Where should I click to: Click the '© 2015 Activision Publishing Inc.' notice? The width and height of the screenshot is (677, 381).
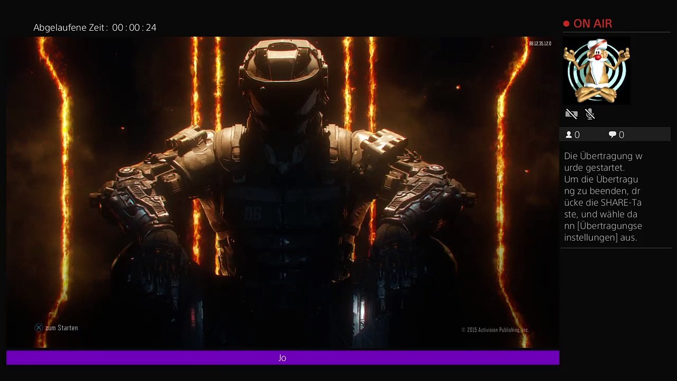pos(495,330)
